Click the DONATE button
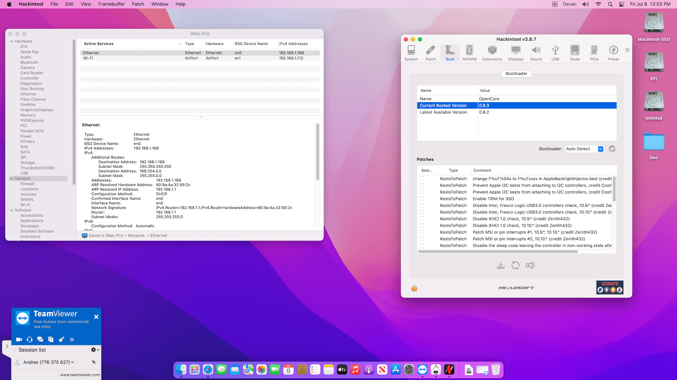The image size is (677, 380). click(x=610, y=287)
